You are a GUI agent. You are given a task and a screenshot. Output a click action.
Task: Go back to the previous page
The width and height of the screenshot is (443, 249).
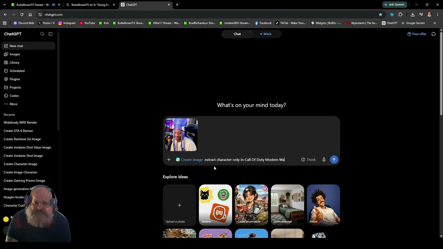tap(5, 15)
